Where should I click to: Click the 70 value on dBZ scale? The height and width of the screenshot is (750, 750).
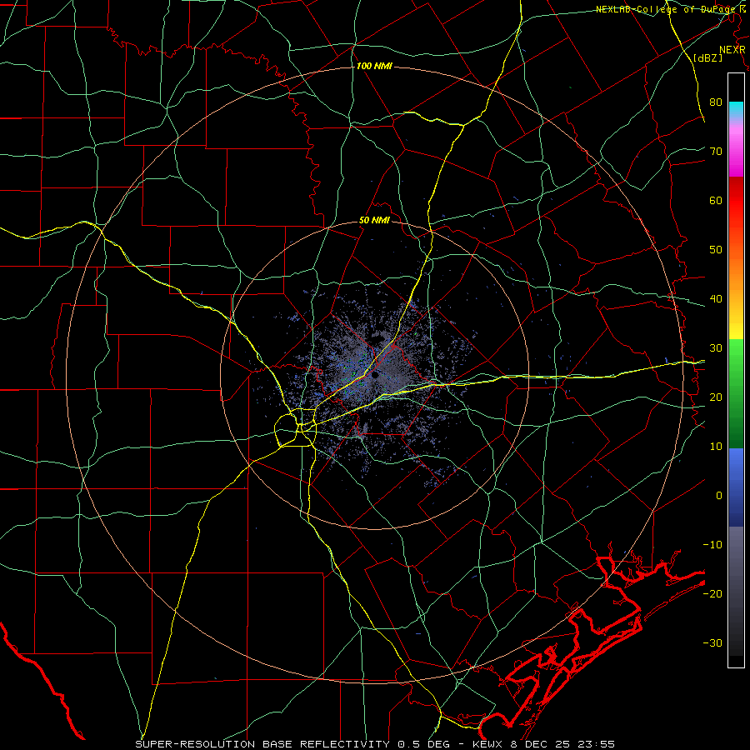coord(716,152)
